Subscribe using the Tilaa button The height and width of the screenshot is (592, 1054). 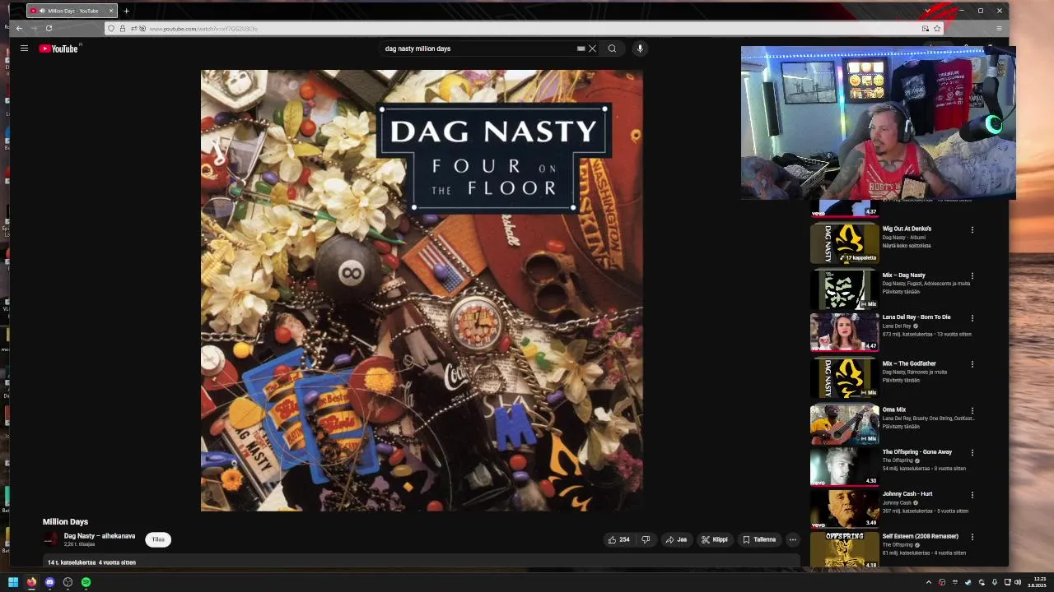coord(158,539)
